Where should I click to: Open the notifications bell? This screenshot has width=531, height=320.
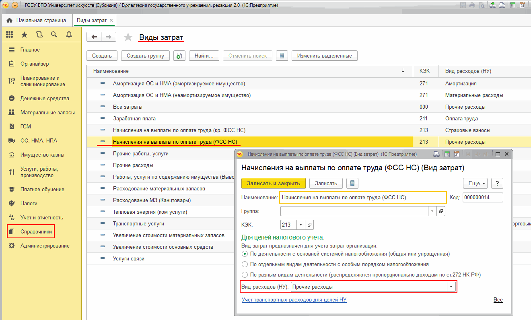click(x=69, y=35)
